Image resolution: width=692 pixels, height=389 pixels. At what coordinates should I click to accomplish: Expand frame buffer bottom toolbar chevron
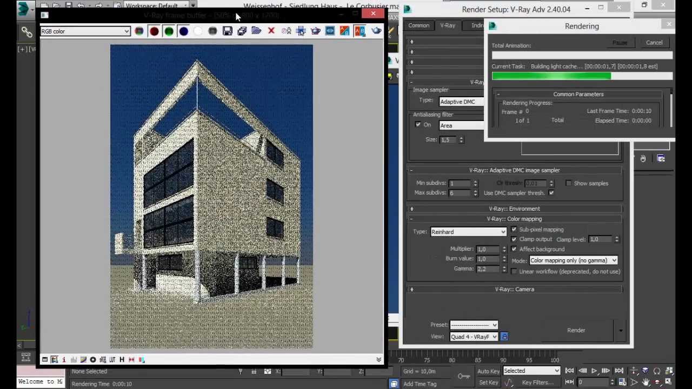pyautogui.click(x=378, y=359)
